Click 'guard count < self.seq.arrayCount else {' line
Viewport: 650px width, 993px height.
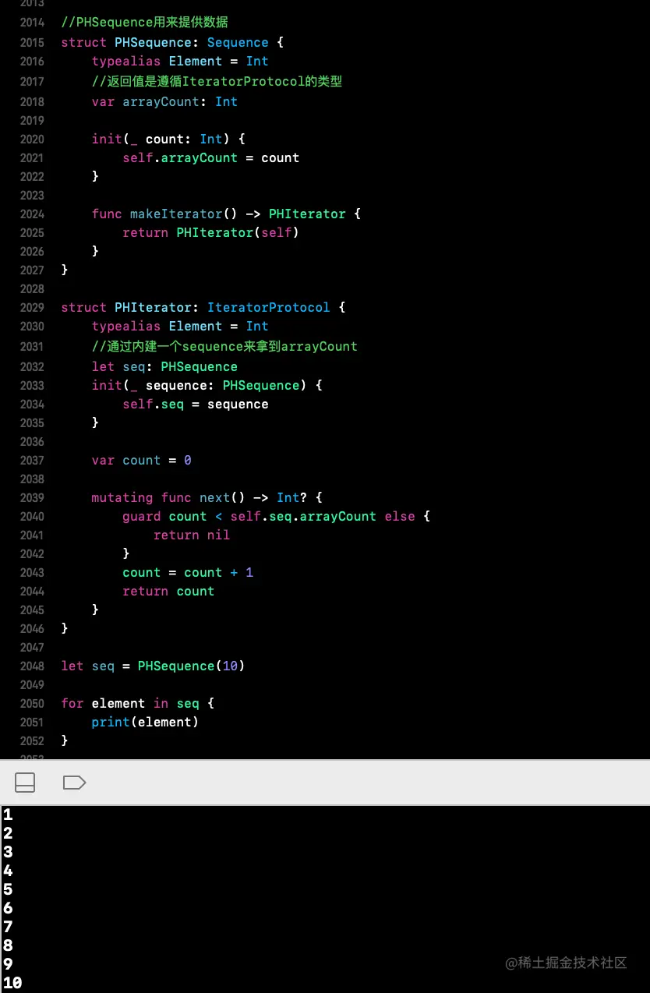[x=277, y=517]
